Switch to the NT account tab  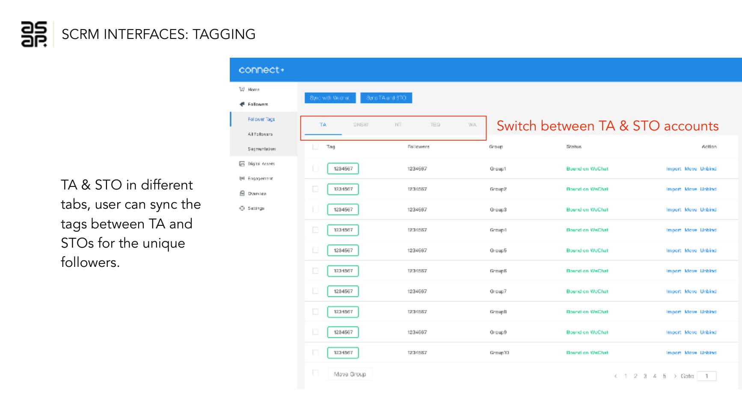coord(398,125)
